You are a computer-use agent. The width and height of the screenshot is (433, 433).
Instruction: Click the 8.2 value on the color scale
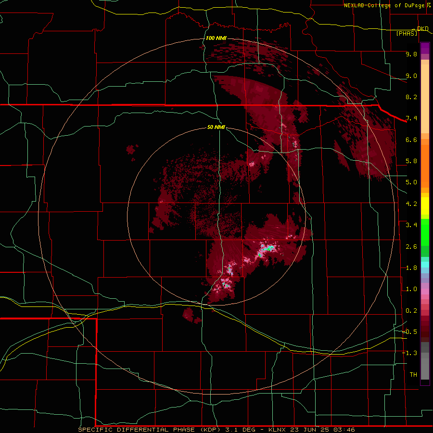[411, 97]
